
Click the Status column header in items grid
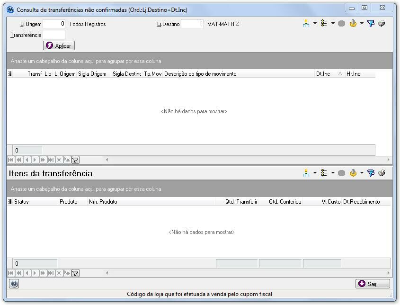click(36, 202)
